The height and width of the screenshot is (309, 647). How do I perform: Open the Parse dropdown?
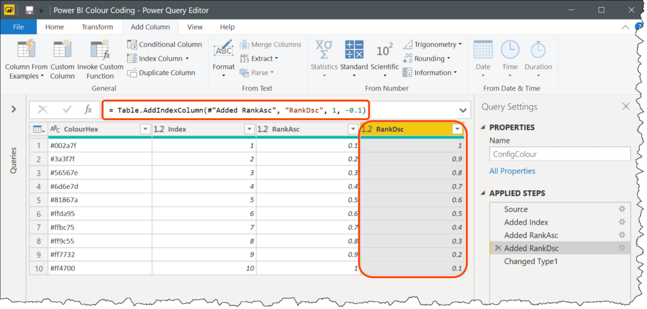(257, 73)
